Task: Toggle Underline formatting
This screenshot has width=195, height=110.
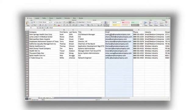Action: point(46,25)
